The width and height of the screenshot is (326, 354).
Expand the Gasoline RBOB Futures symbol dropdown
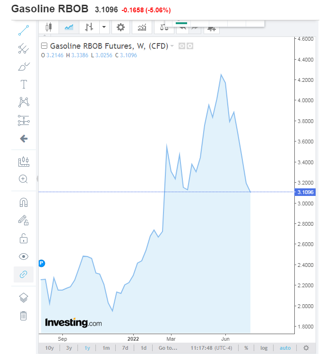click(x=172, y=46)
